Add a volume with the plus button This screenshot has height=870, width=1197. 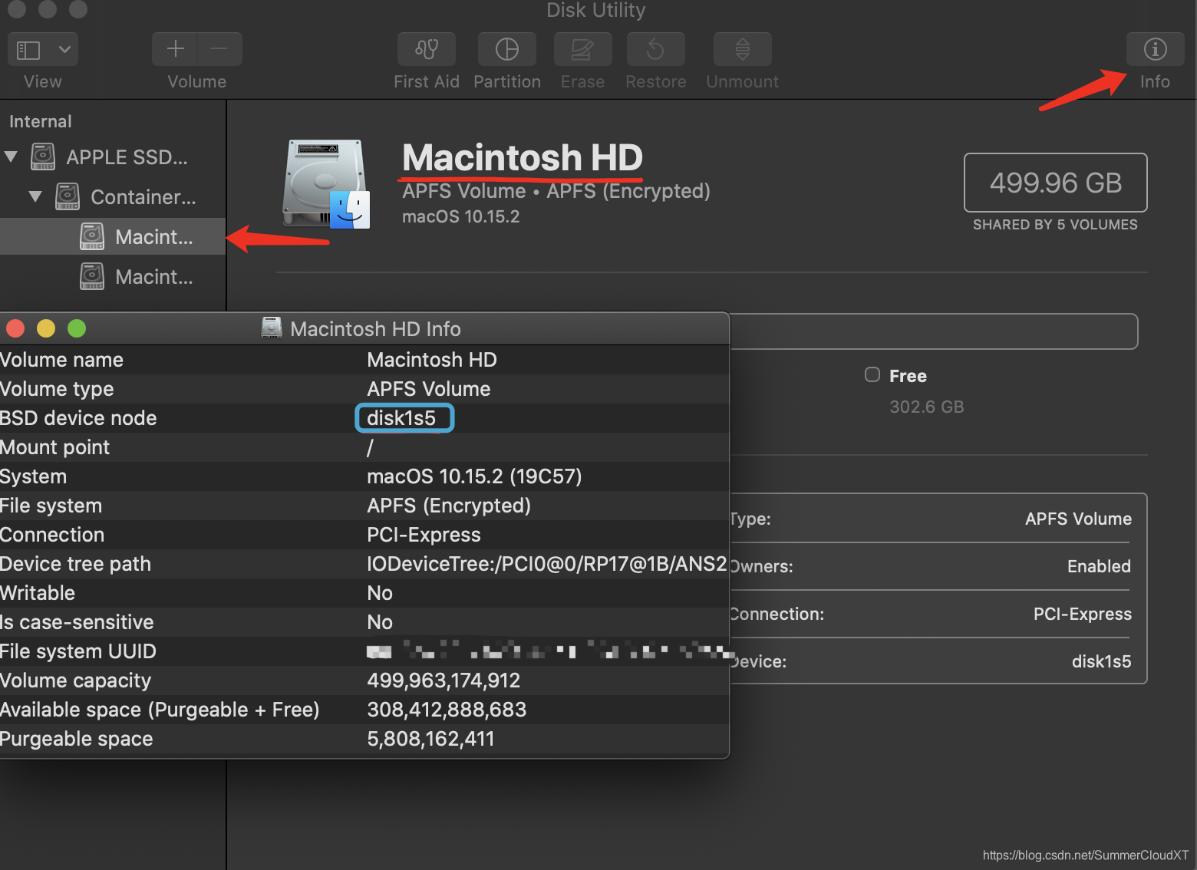175,49
